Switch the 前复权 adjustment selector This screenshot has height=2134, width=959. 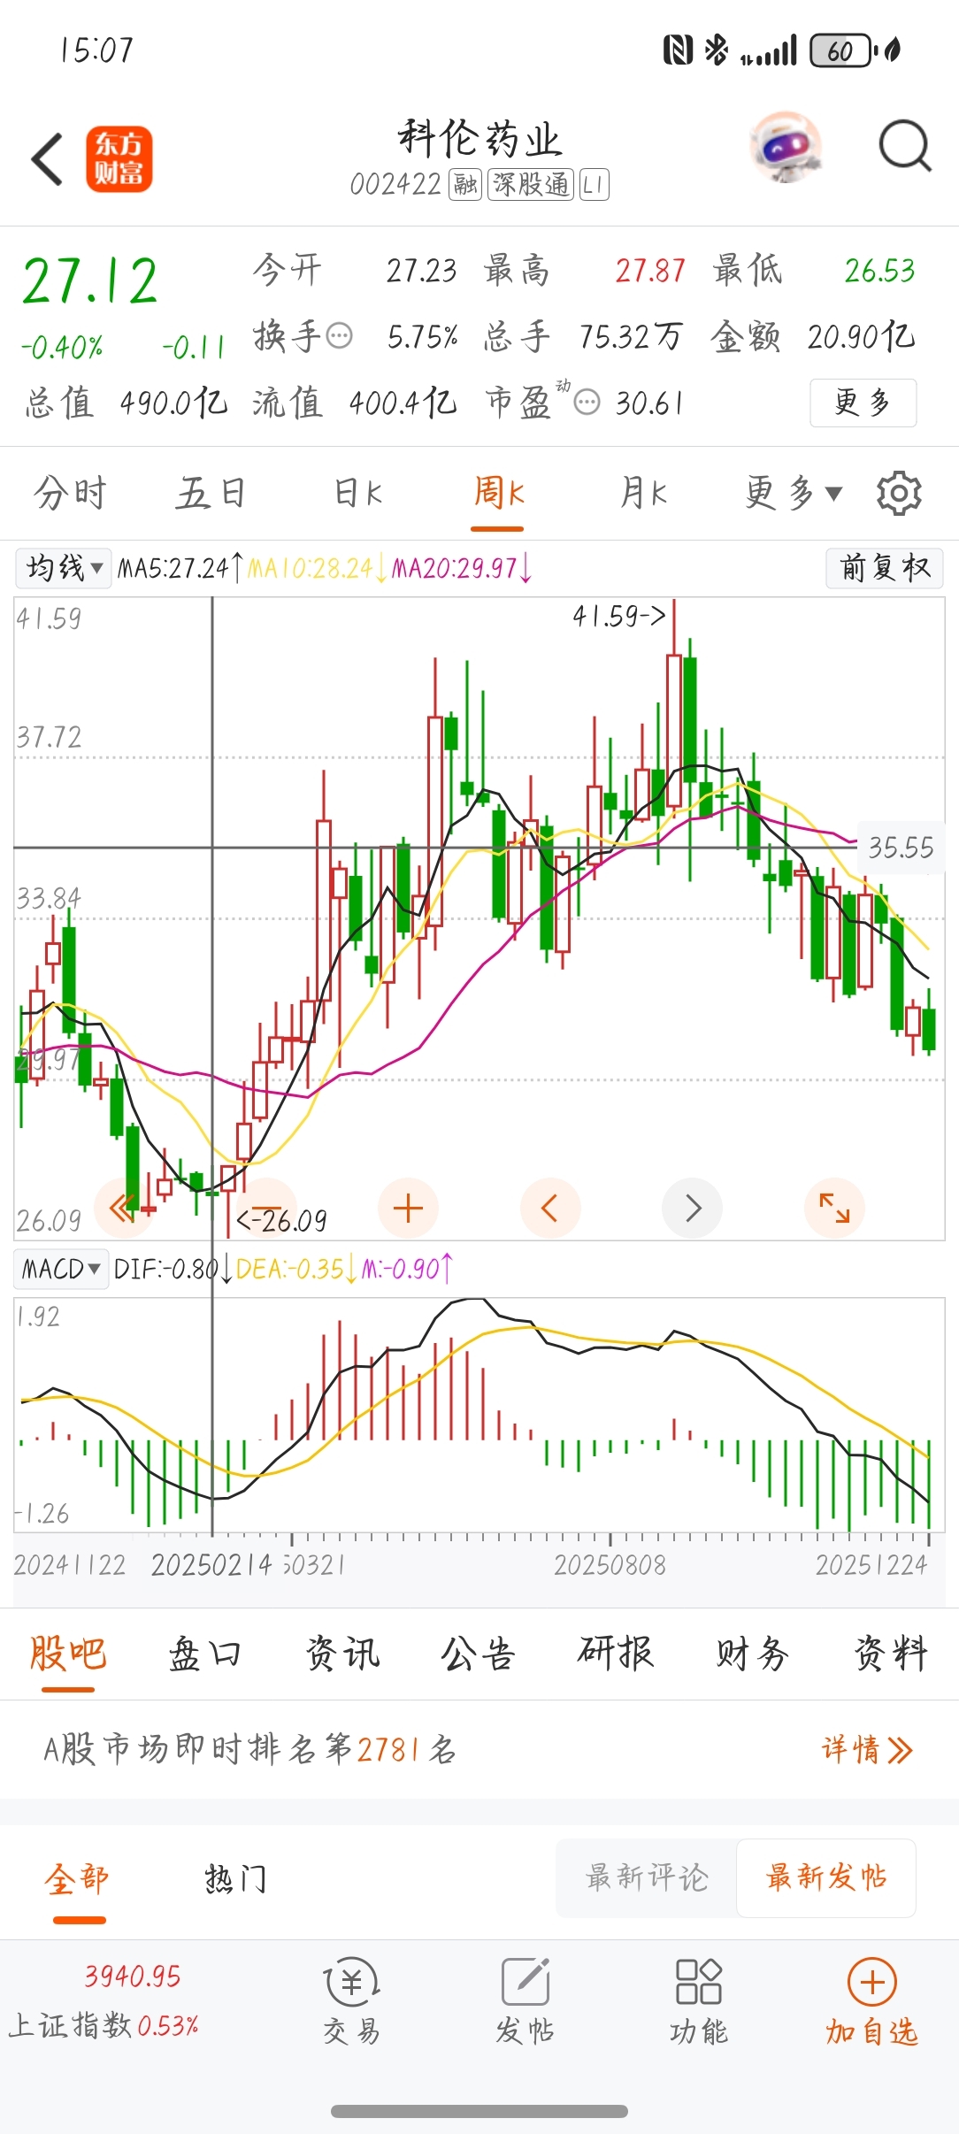tap(885, 567)
